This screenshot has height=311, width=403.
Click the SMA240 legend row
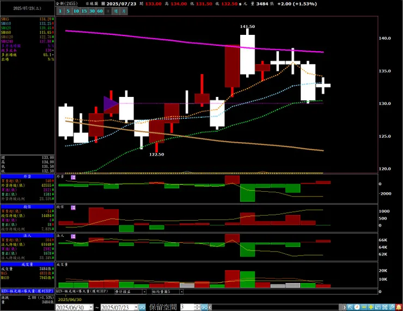pos(27,41)
